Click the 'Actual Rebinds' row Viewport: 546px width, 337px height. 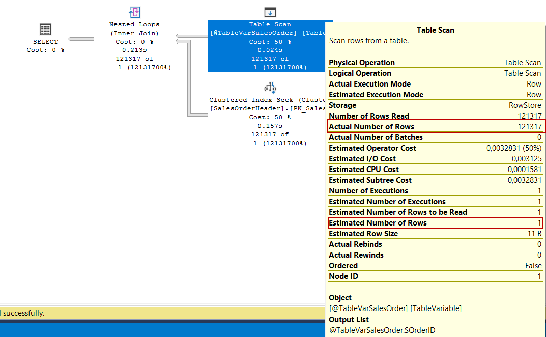point(435,244)
